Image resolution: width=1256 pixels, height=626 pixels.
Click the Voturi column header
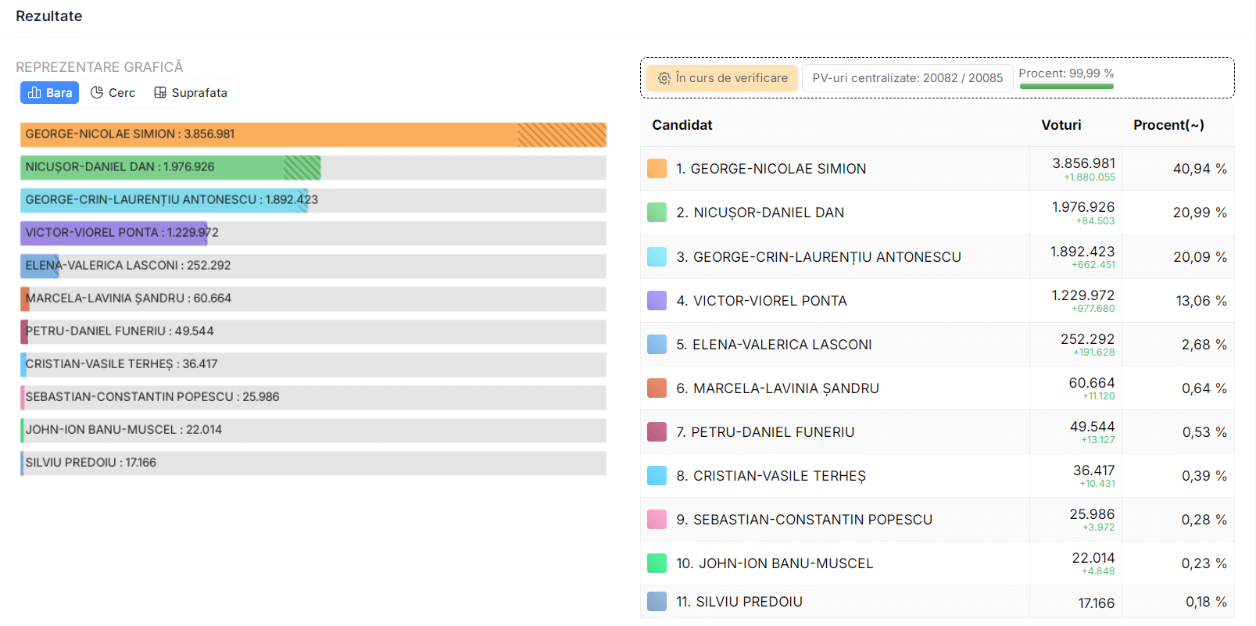1061,125
